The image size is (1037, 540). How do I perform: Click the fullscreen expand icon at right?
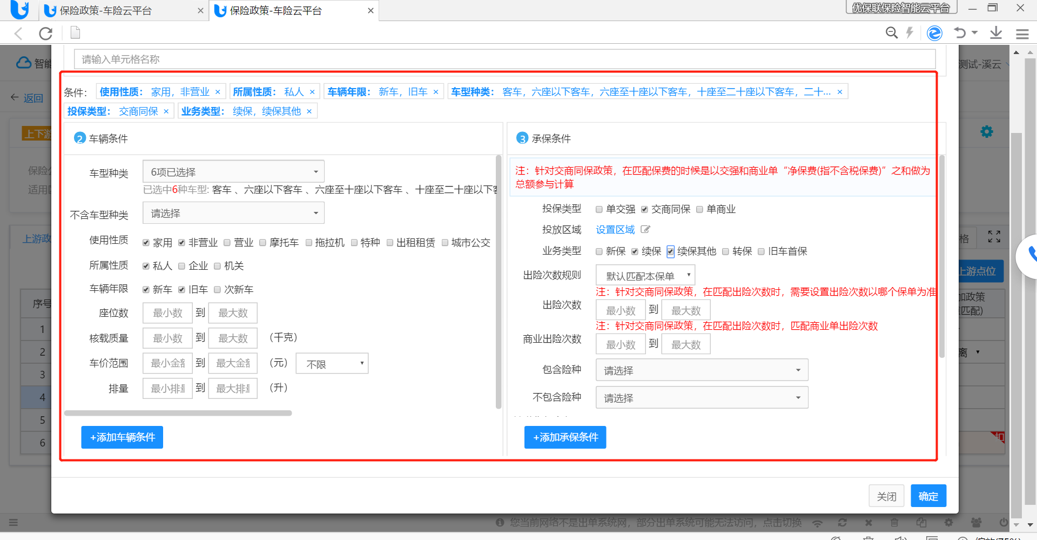pyautogui.click(x=994, y=236)
